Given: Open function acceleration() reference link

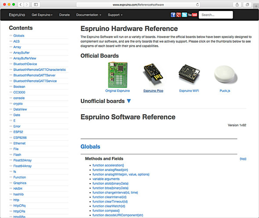Looking at the screenshot, I should coord(108,165).
